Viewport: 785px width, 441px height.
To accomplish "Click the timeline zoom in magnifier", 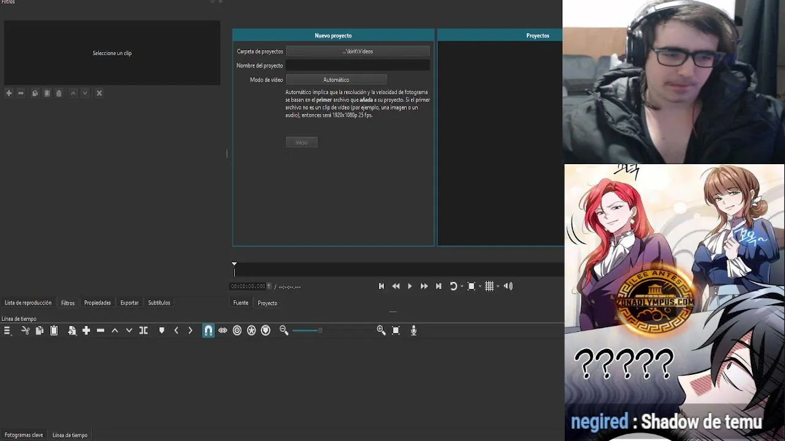I will [381, 331].
